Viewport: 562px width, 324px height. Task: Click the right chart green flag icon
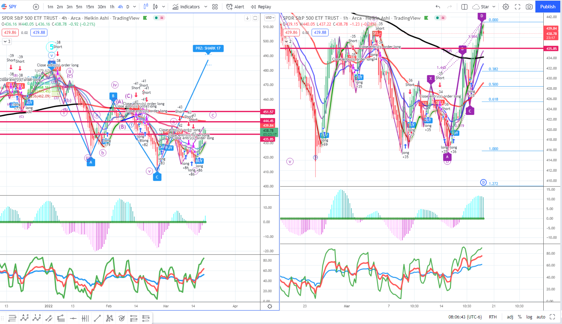426,18
